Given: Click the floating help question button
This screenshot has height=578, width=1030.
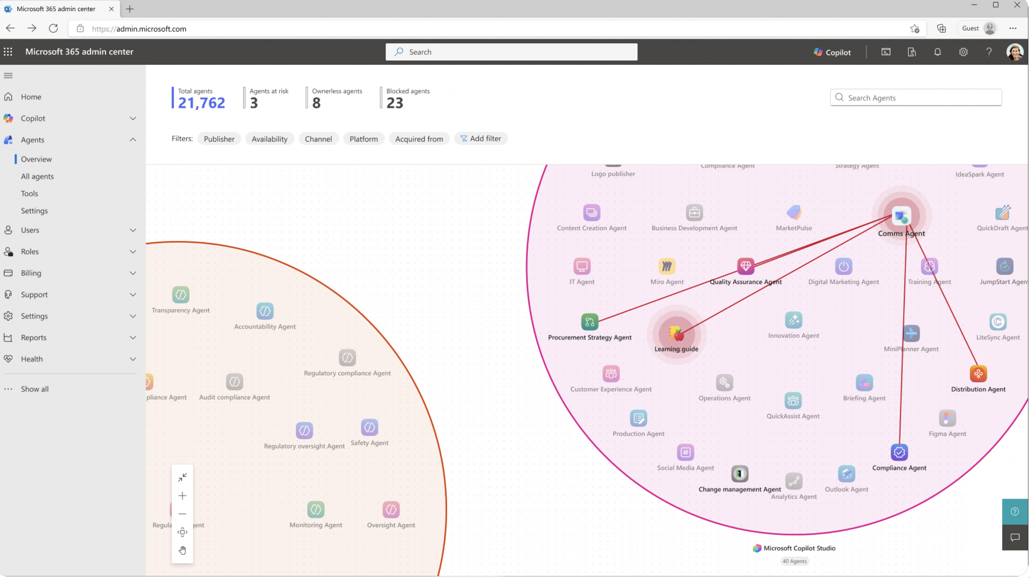Looking at the screenshot, I should [x=1015, y=512].
